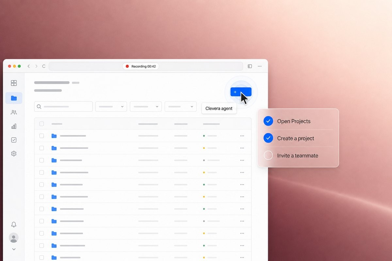
Task: Open the notifications bell icon
Action: click(x=14, y=224)
